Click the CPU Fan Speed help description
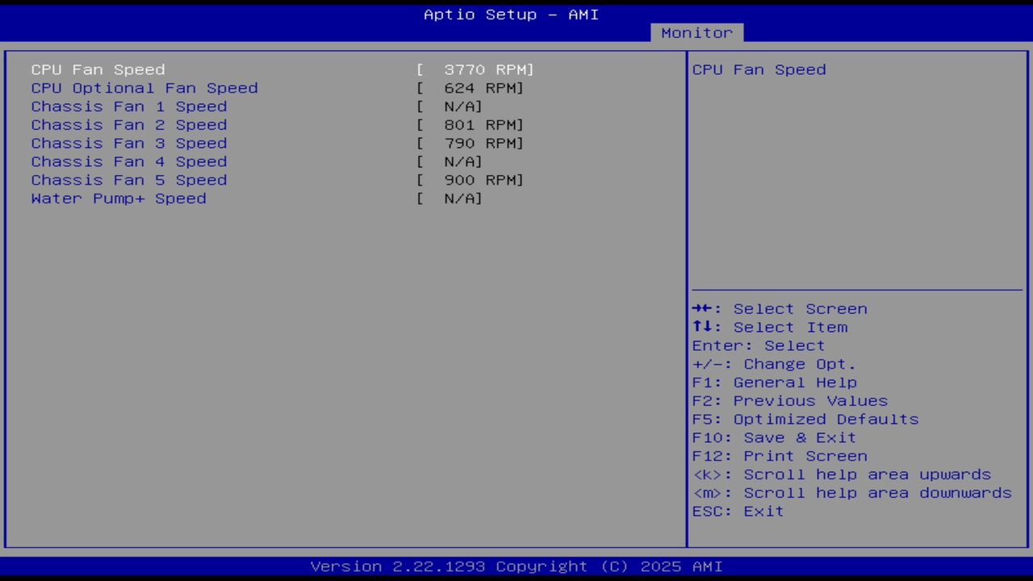 pyautogui.click(x=759, y=69)
